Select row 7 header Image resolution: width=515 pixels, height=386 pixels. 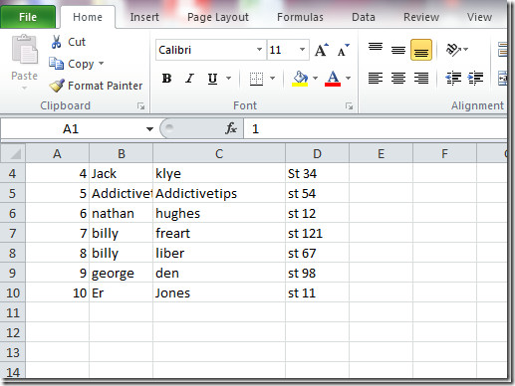(x=13, y=233)
